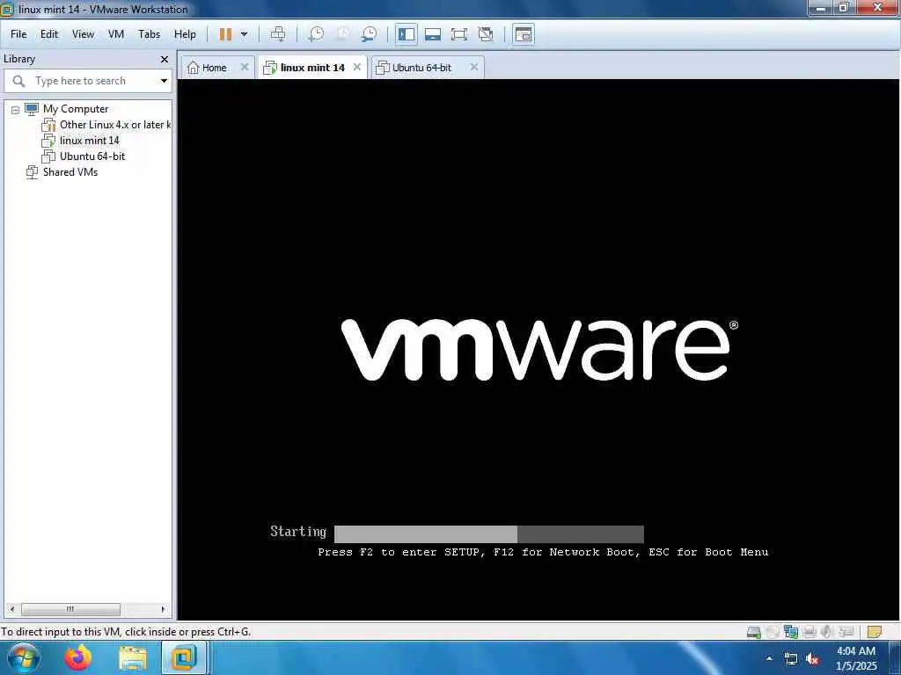This screenshot has height=675, width=901.
Task: Click the muted volume tray icon
Action: (812, 659)
